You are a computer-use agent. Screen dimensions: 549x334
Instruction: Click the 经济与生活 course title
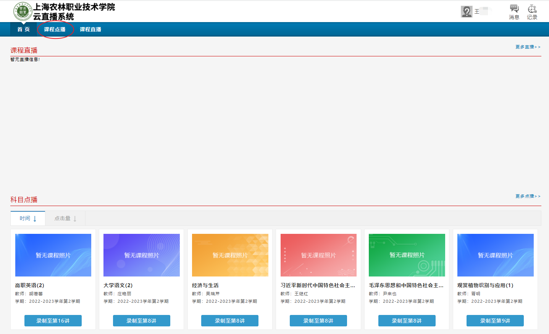click(x=205, y=285)
